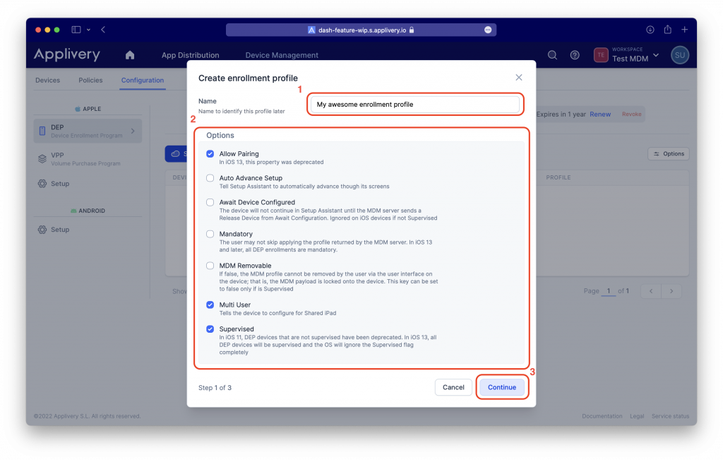The height and width of the screenshot is (460, 723).
Task: Click the Android Setup gear icon
Action: point(42,230)
